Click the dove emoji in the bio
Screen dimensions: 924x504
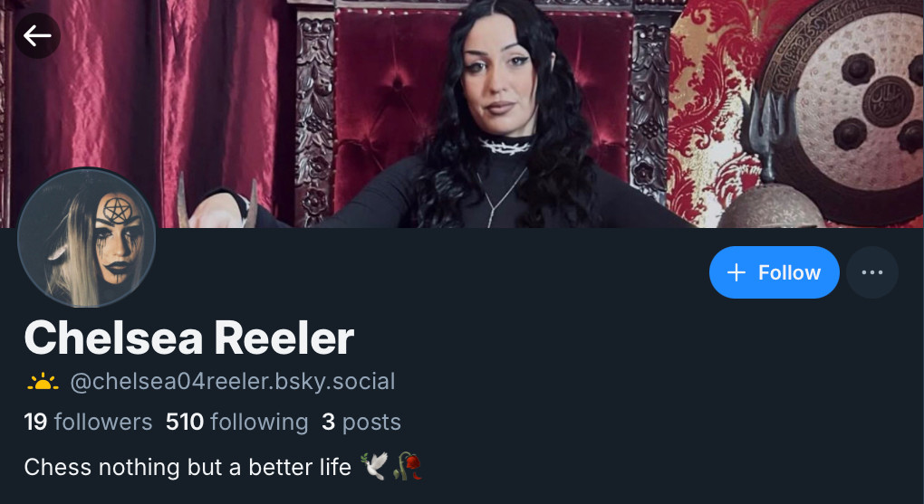[374, 466]
